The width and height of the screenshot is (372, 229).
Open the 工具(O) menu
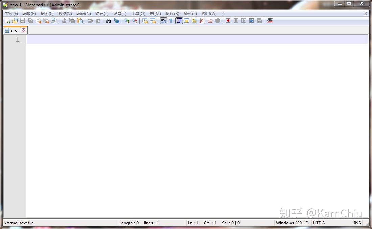pos(138,14)
